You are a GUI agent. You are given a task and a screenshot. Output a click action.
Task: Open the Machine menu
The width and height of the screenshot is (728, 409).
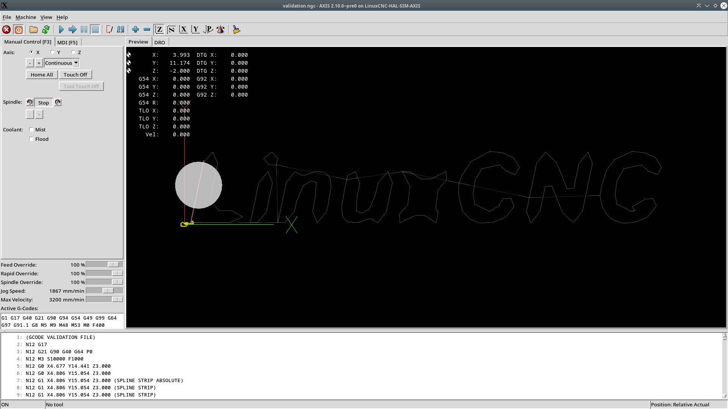point(26,17)
